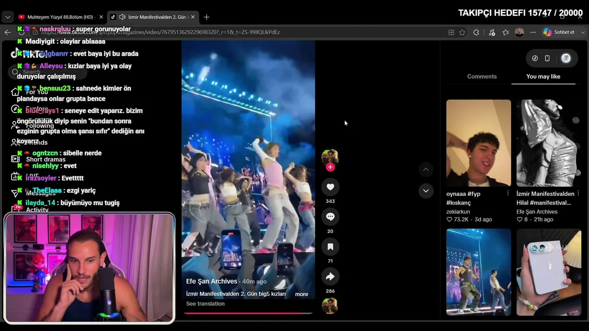Go back to the previous page

[7, 32]
